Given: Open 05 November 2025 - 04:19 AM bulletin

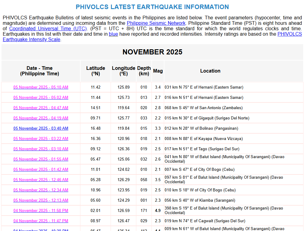Looking at the screenshot, I should pos(41,118).
